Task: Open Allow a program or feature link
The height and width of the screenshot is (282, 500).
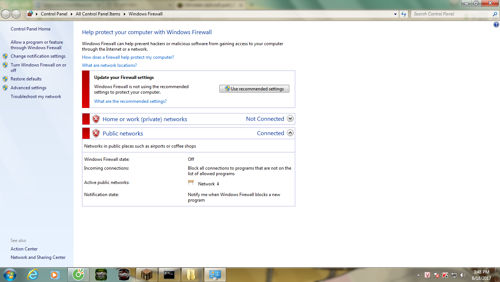Action: tap(37, 45)
